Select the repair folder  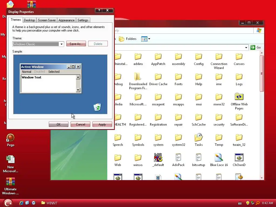[178, 120]
